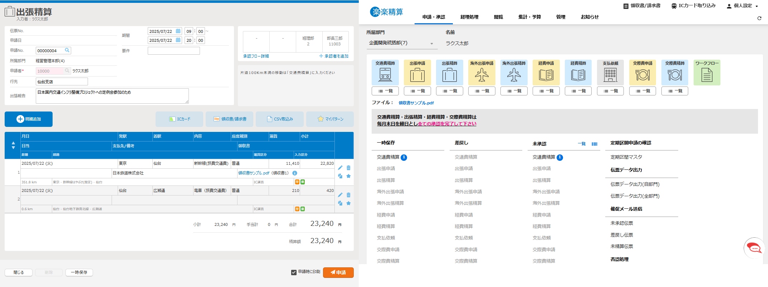The height and width of the screenshot is (287, 768).
Task: Expand the 所属部門 dropdown 企画開発統括部(7)
Action: click(x=401, y=43)
